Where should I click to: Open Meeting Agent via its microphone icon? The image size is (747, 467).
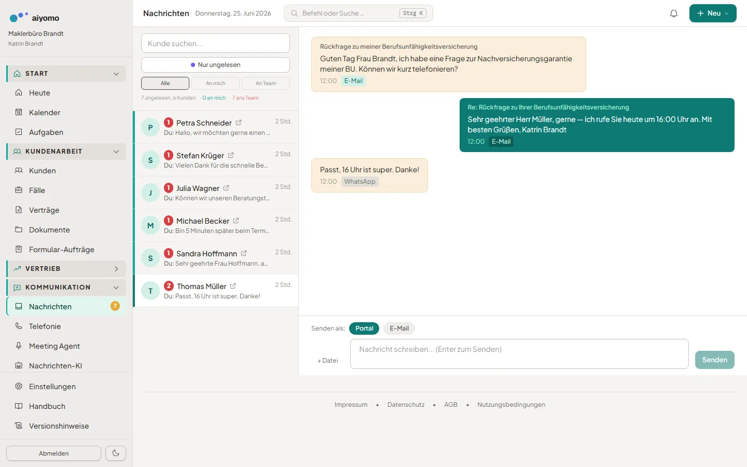[19, 346]
